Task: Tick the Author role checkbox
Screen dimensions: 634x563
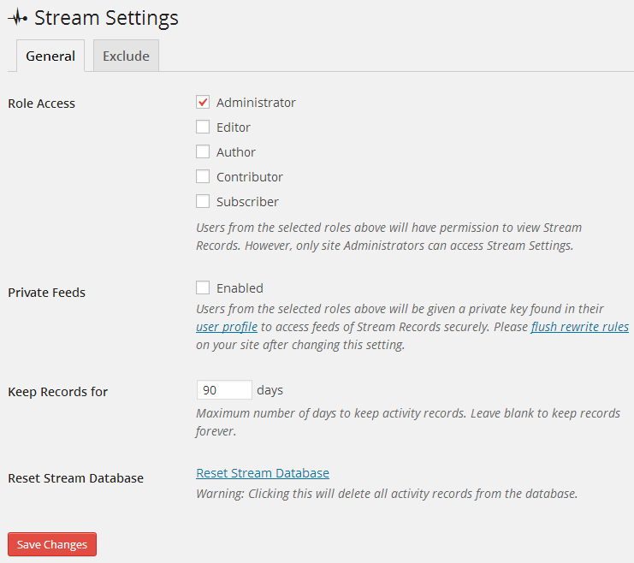Action: point(203,151)
